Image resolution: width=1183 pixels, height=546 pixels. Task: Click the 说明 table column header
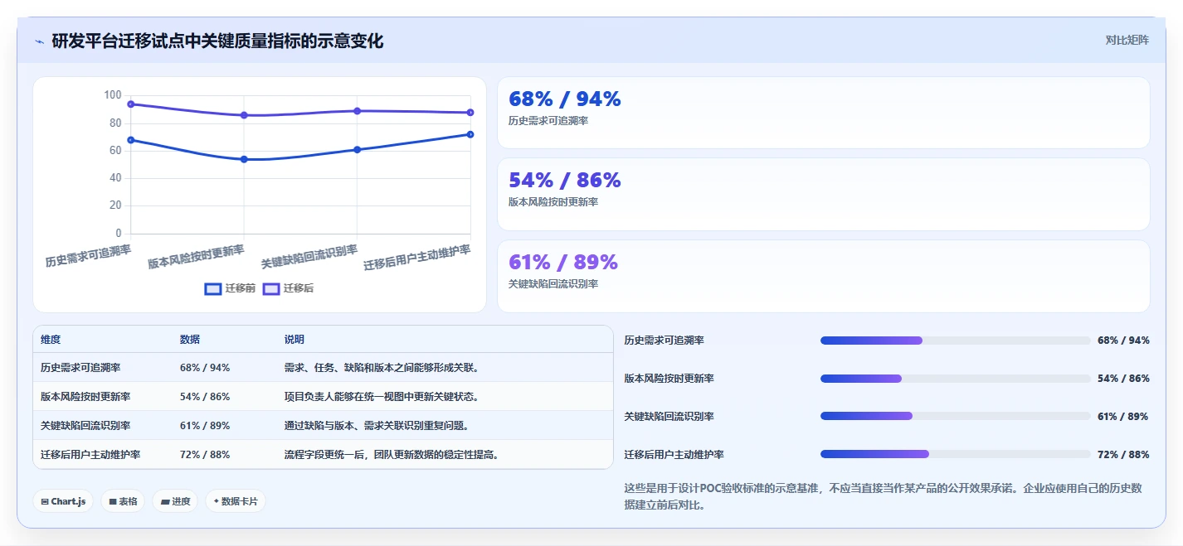coord(295,340)
